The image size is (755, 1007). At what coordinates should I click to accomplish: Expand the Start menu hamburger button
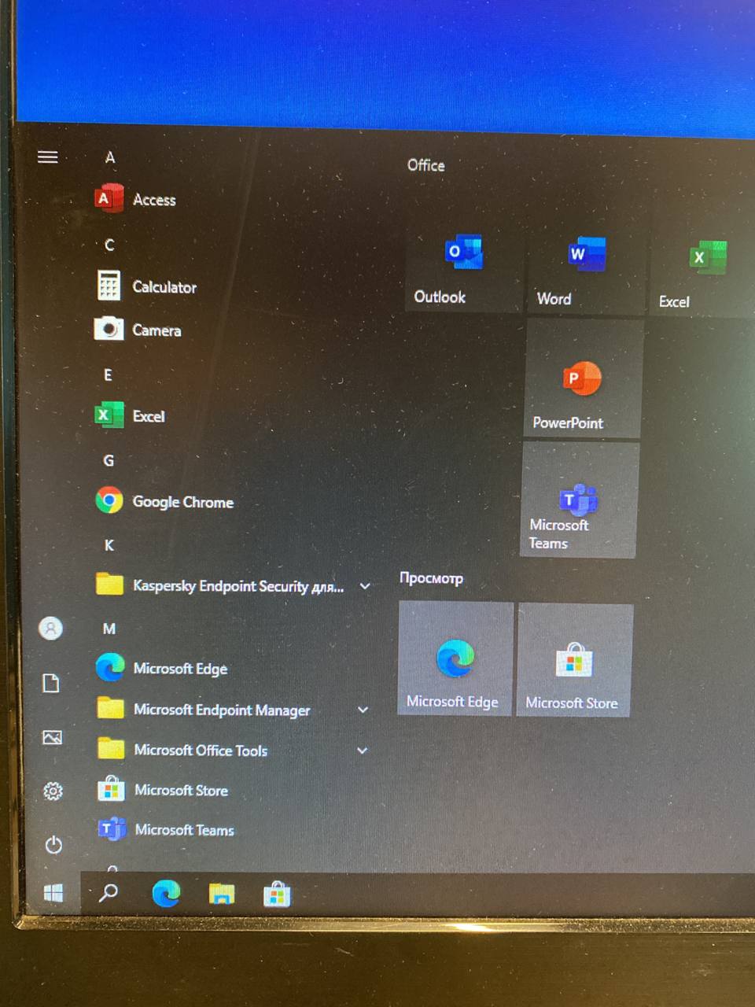coord(48,157)
